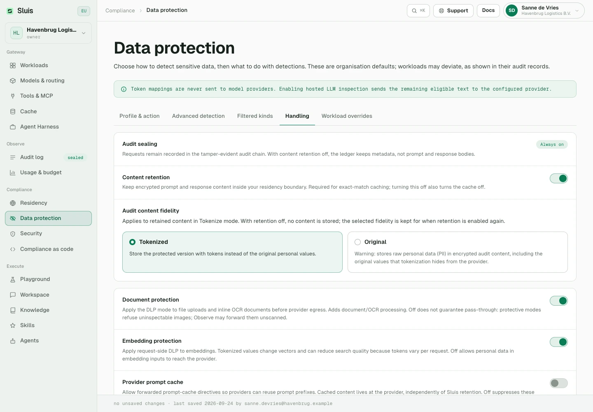This screenshot has height=412, width=593.
Task: Click the Usage & budget chart icon
Action: [13, 173]
